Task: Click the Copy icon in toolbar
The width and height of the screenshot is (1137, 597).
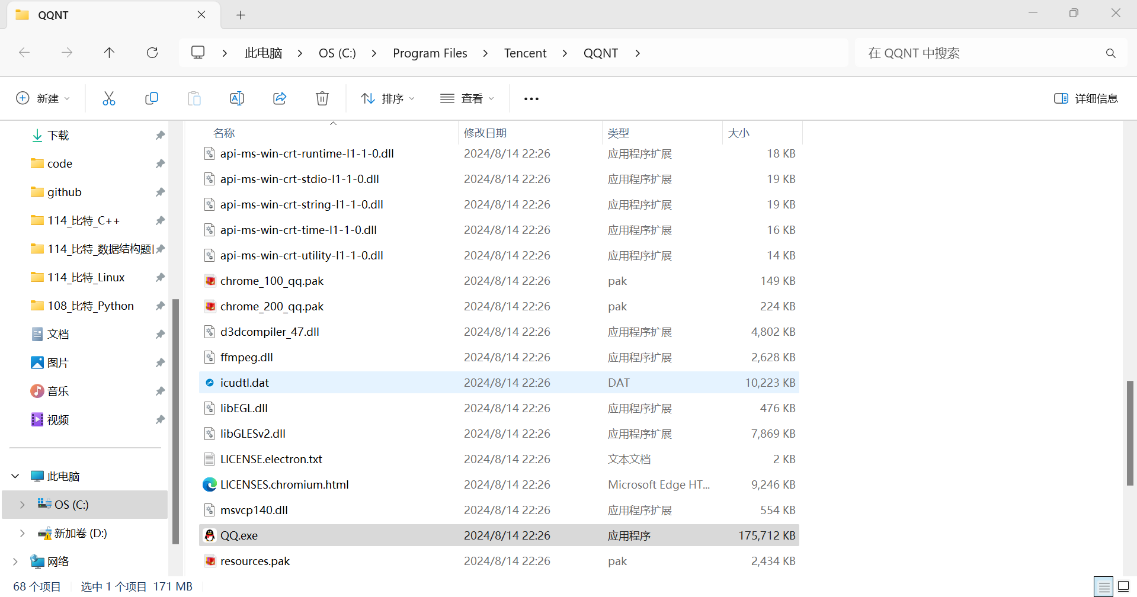Action: pos(152,98)
